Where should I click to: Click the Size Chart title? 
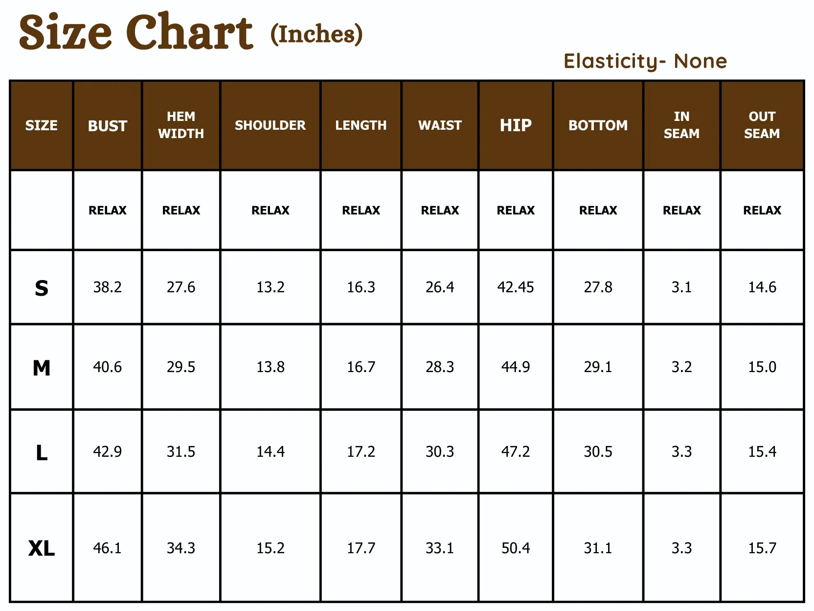[x=136, y=32]
